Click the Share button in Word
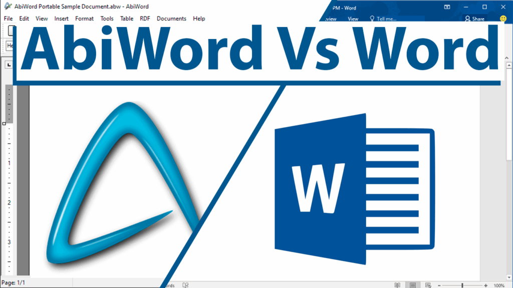This screenshot has height=288, width=513. [x=474, y=19]
